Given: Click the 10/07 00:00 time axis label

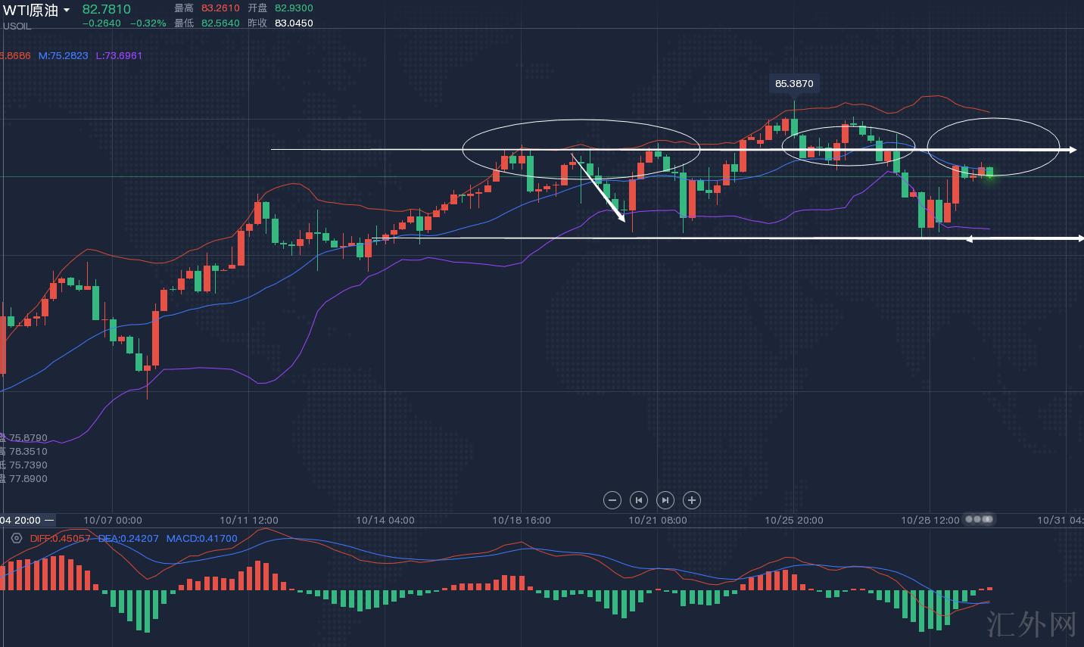Looking at the screenshot, I should pyautogui.click(x=112, y=520).
